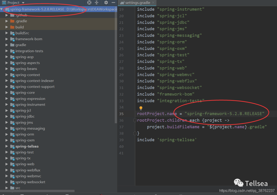Select the .gradle orange folder icon

coord(12,21)
